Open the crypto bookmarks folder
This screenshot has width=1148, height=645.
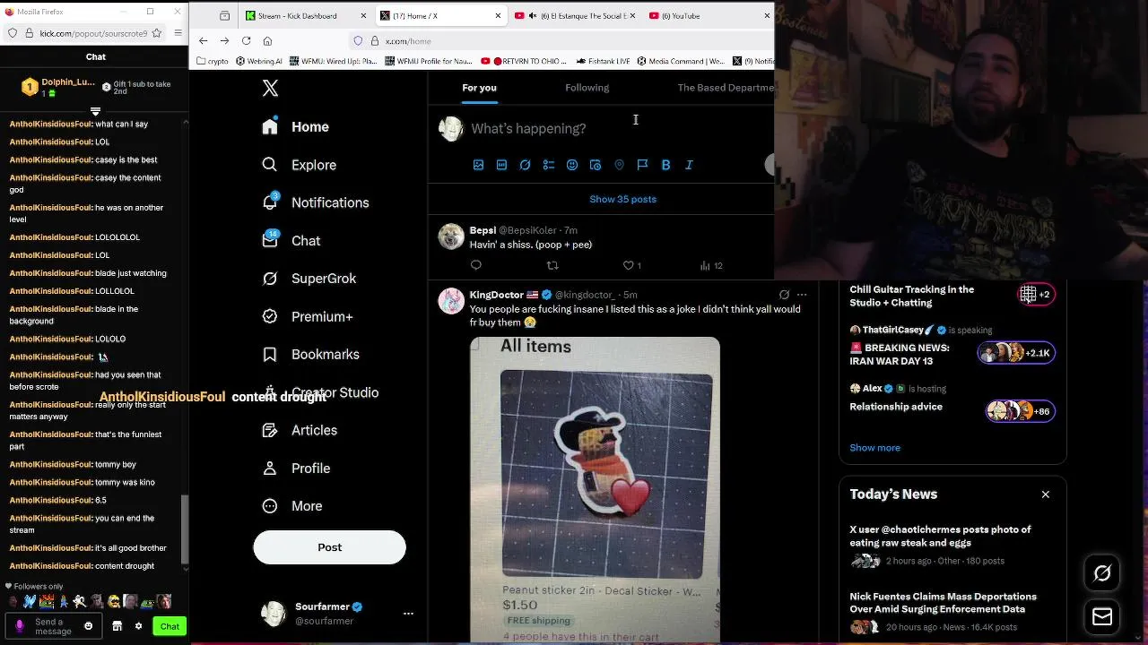[x=211, y=61]
